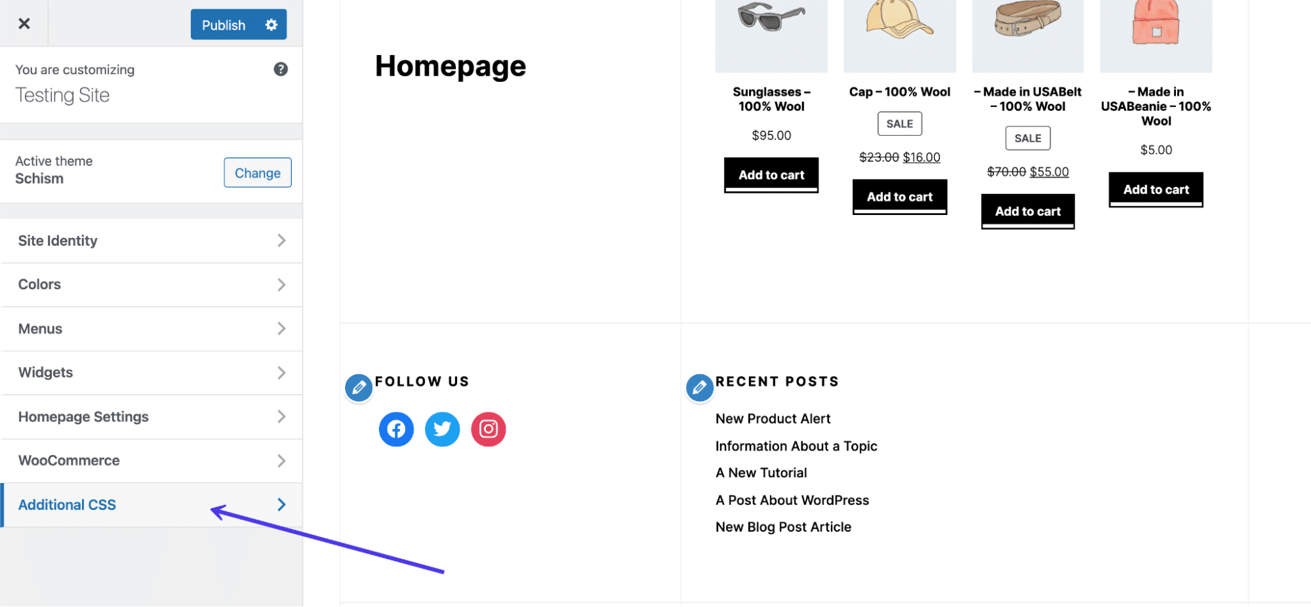Open the A New Tutorial post
The image size is (1311, 607).
pos(760,472)
